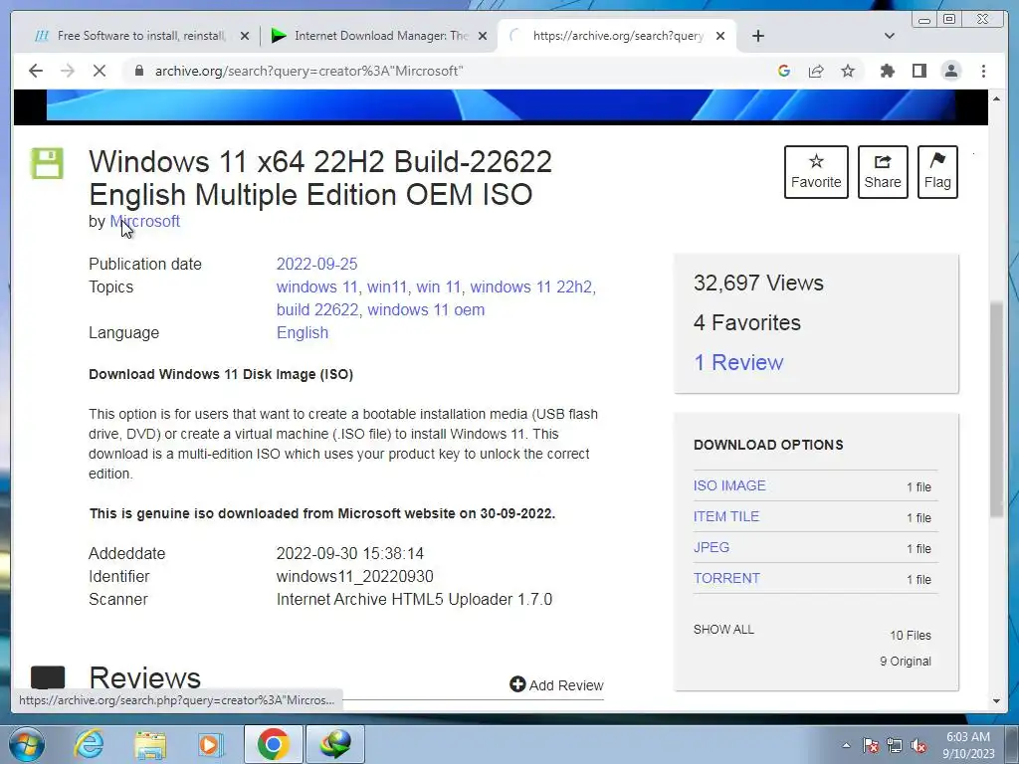The height and width of the screenshot is (764, 1019).
Task: Open the windows 11 22h2 topic
Action: (530, 287)
